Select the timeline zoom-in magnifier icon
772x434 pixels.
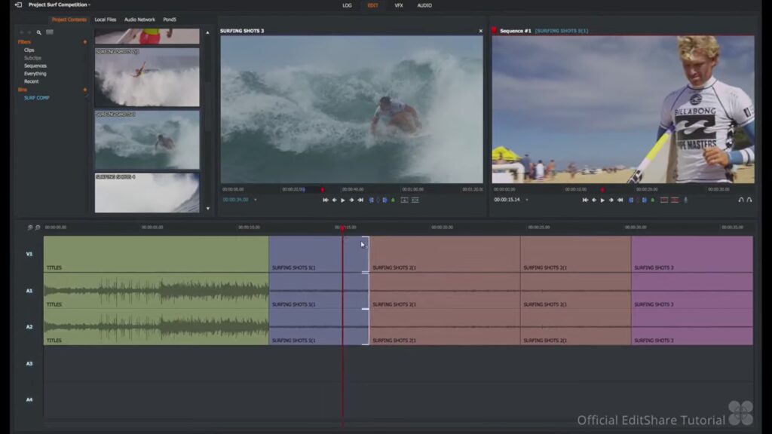pos(30,227)
